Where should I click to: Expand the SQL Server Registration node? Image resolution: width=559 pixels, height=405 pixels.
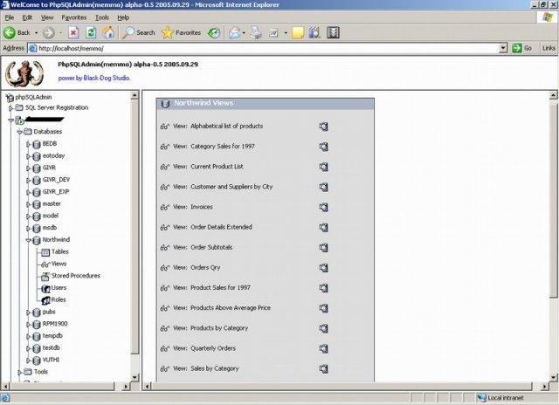click(10, 107)
